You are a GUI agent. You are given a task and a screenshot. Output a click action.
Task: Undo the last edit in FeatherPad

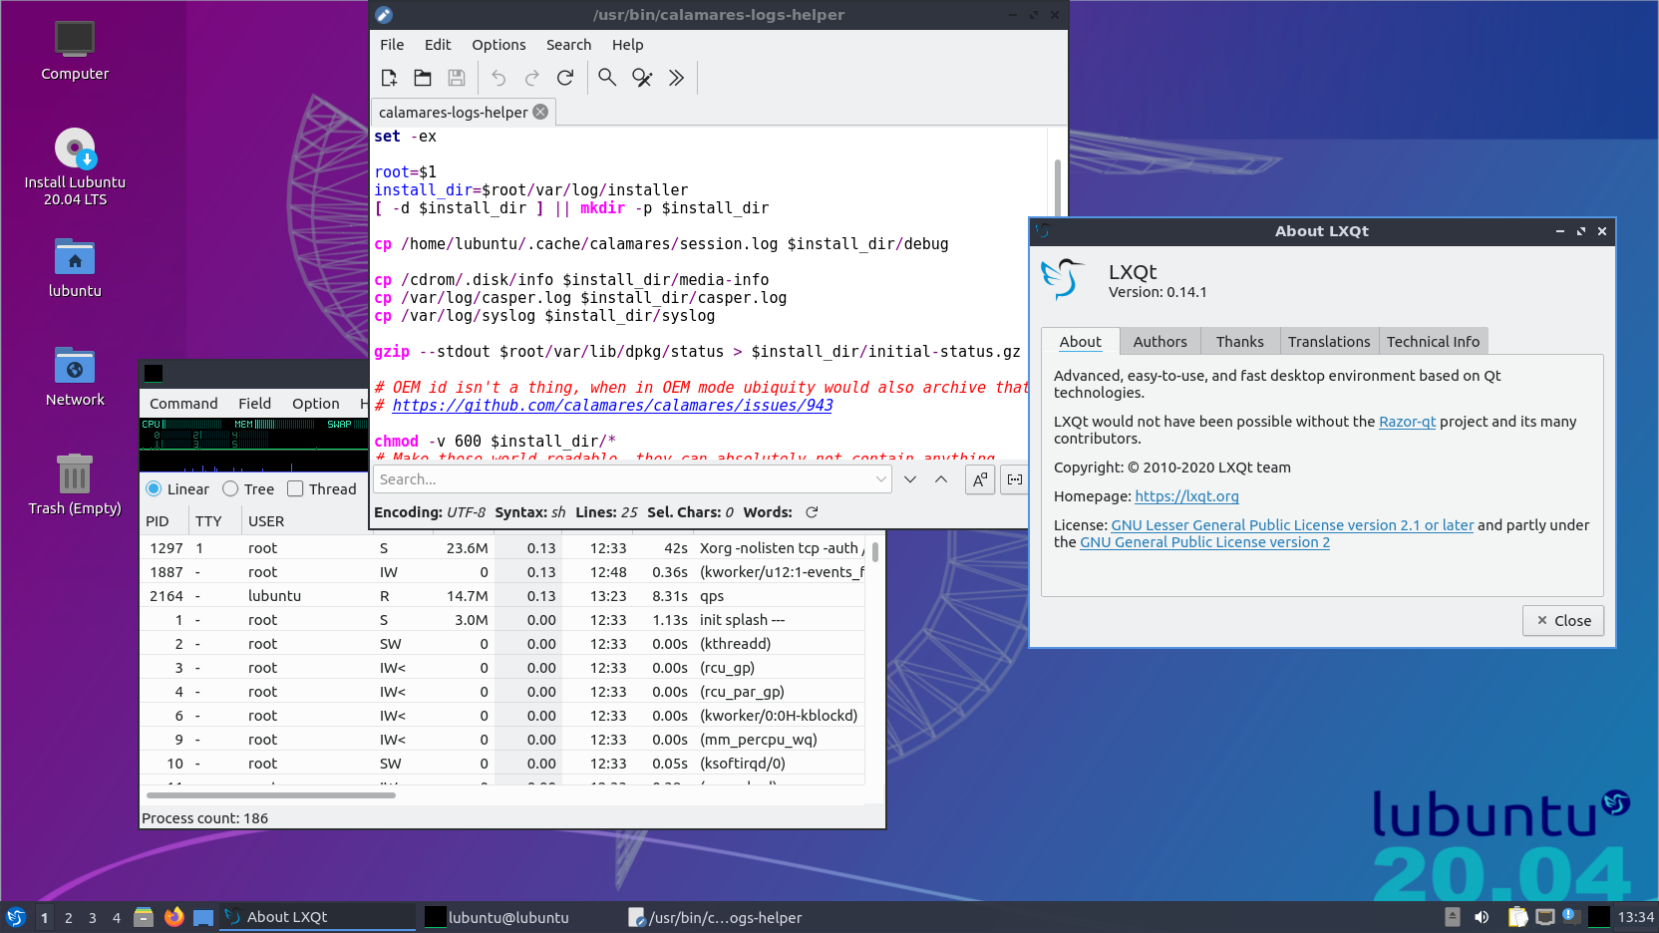(x=498, y=77)
